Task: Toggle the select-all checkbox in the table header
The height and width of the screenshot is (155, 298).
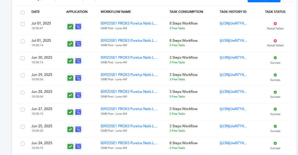Action: [x=23, y=13]
